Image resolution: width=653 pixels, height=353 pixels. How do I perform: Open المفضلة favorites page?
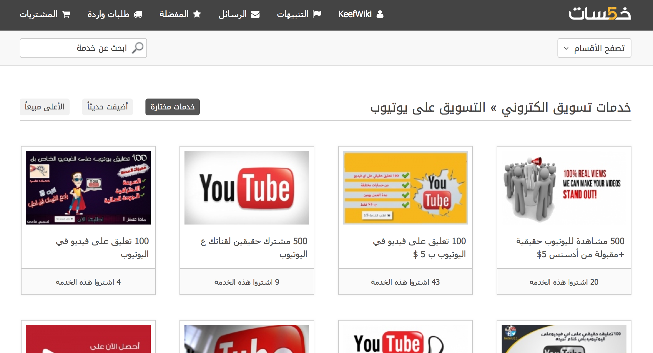pos(180,14)
